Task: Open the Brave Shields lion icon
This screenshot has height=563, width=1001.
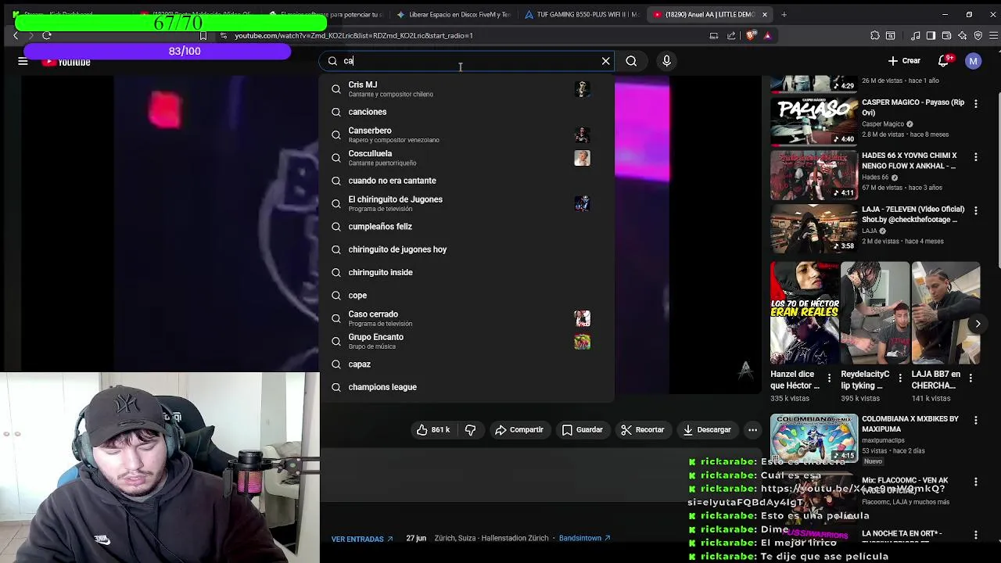Action: [x=752, y=35]
